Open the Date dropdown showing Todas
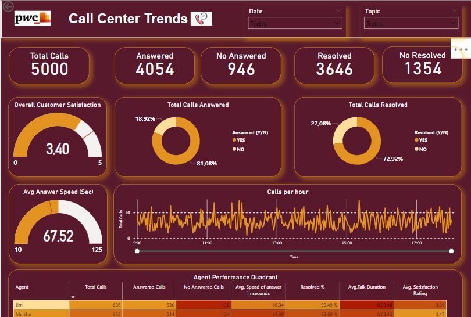Image resolution: width=471 pixels, height=317 pixels. (x=295, y=23)
